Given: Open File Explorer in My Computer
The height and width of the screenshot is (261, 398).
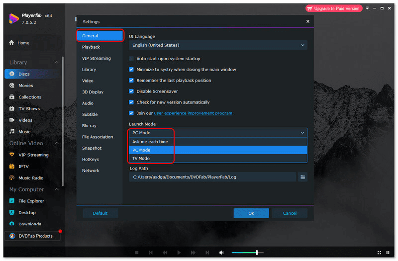Looking at the screenshot, I should click(31, 201).
